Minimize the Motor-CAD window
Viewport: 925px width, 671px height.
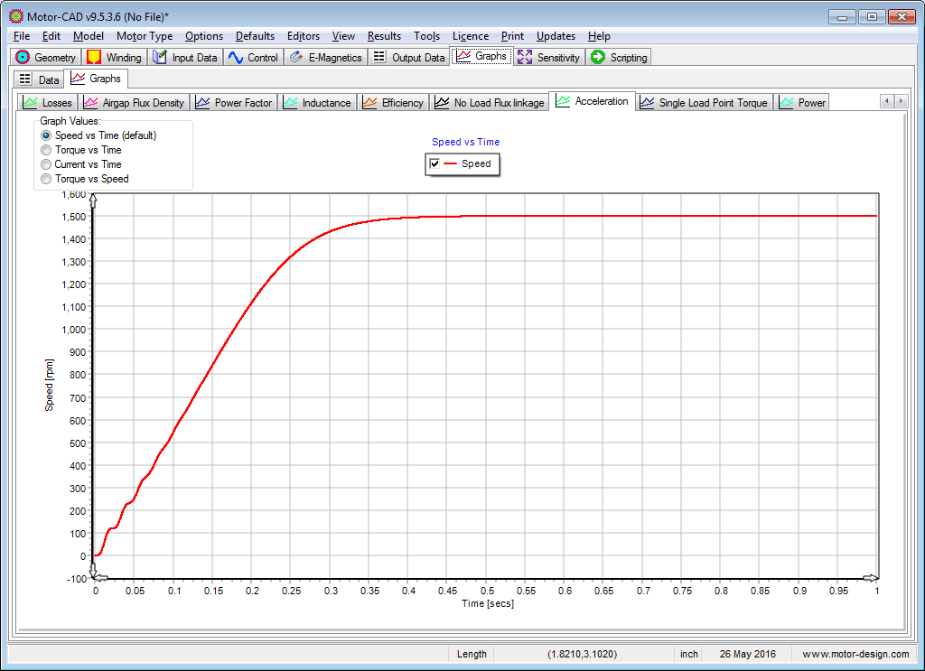tap(842, 17)
